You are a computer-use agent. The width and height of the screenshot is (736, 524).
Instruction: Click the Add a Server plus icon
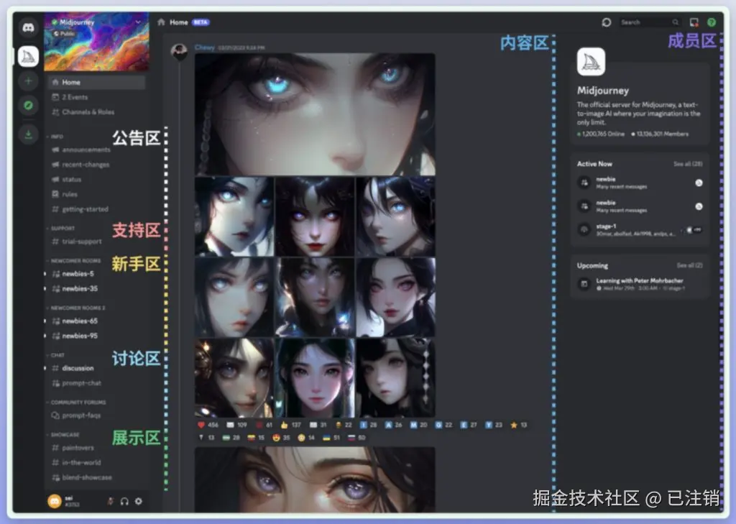click(x=28, y=81)
